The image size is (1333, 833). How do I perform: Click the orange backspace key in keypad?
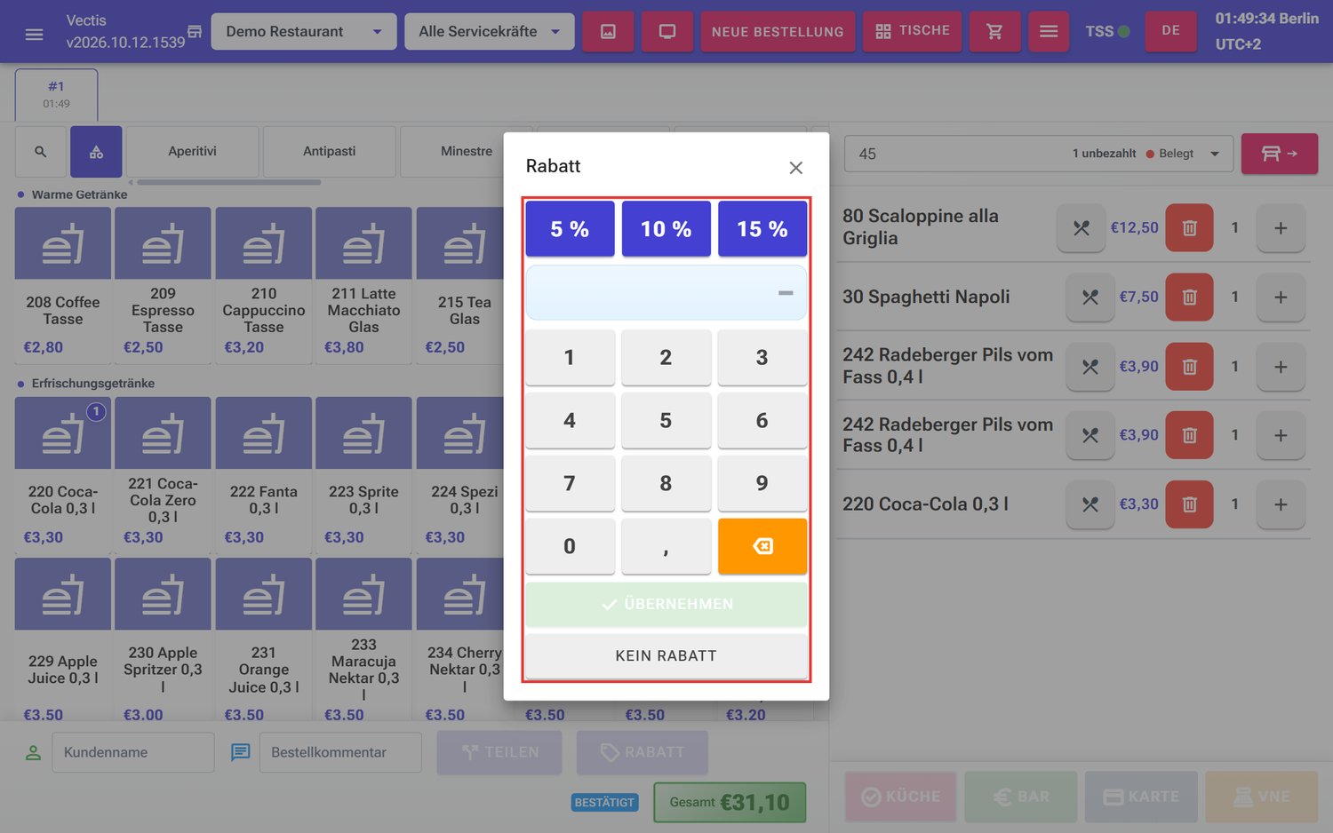[x=762, y=546]
